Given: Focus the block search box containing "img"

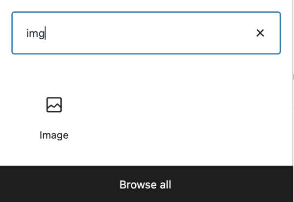Looking at the screenshot, I should pyautogui.click(x=137, y=33).
